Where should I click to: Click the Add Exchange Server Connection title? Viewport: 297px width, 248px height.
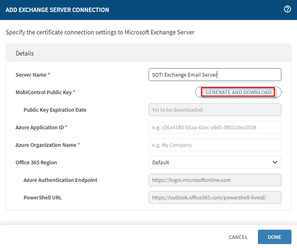(57, 10)
